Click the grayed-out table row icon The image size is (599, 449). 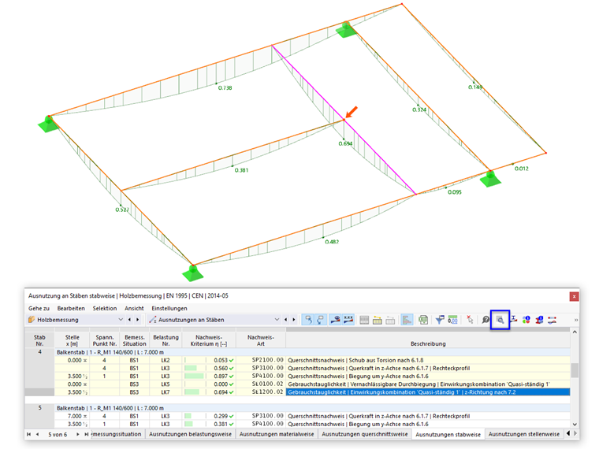point(390,320)
